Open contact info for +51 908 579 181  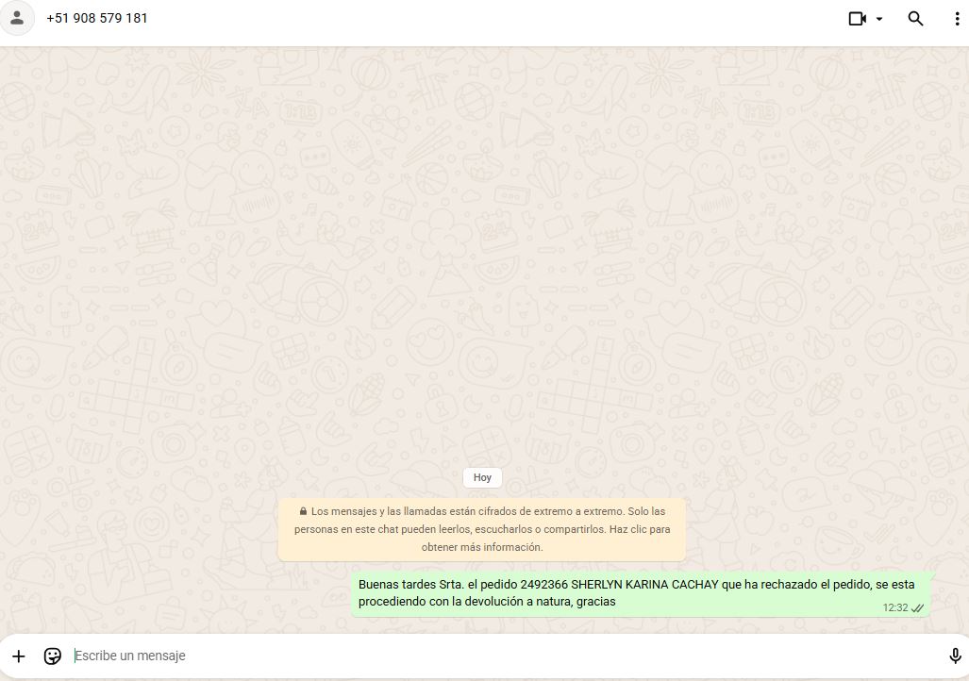point(97,19)
